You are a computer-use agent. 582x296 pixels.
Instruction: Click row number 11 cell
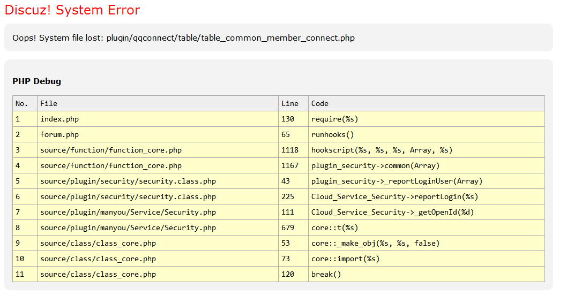pos(25,275)
